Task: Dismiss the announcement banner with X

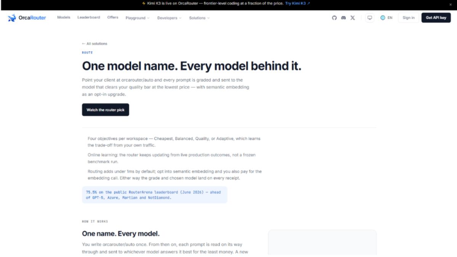Action: point(451,4)
